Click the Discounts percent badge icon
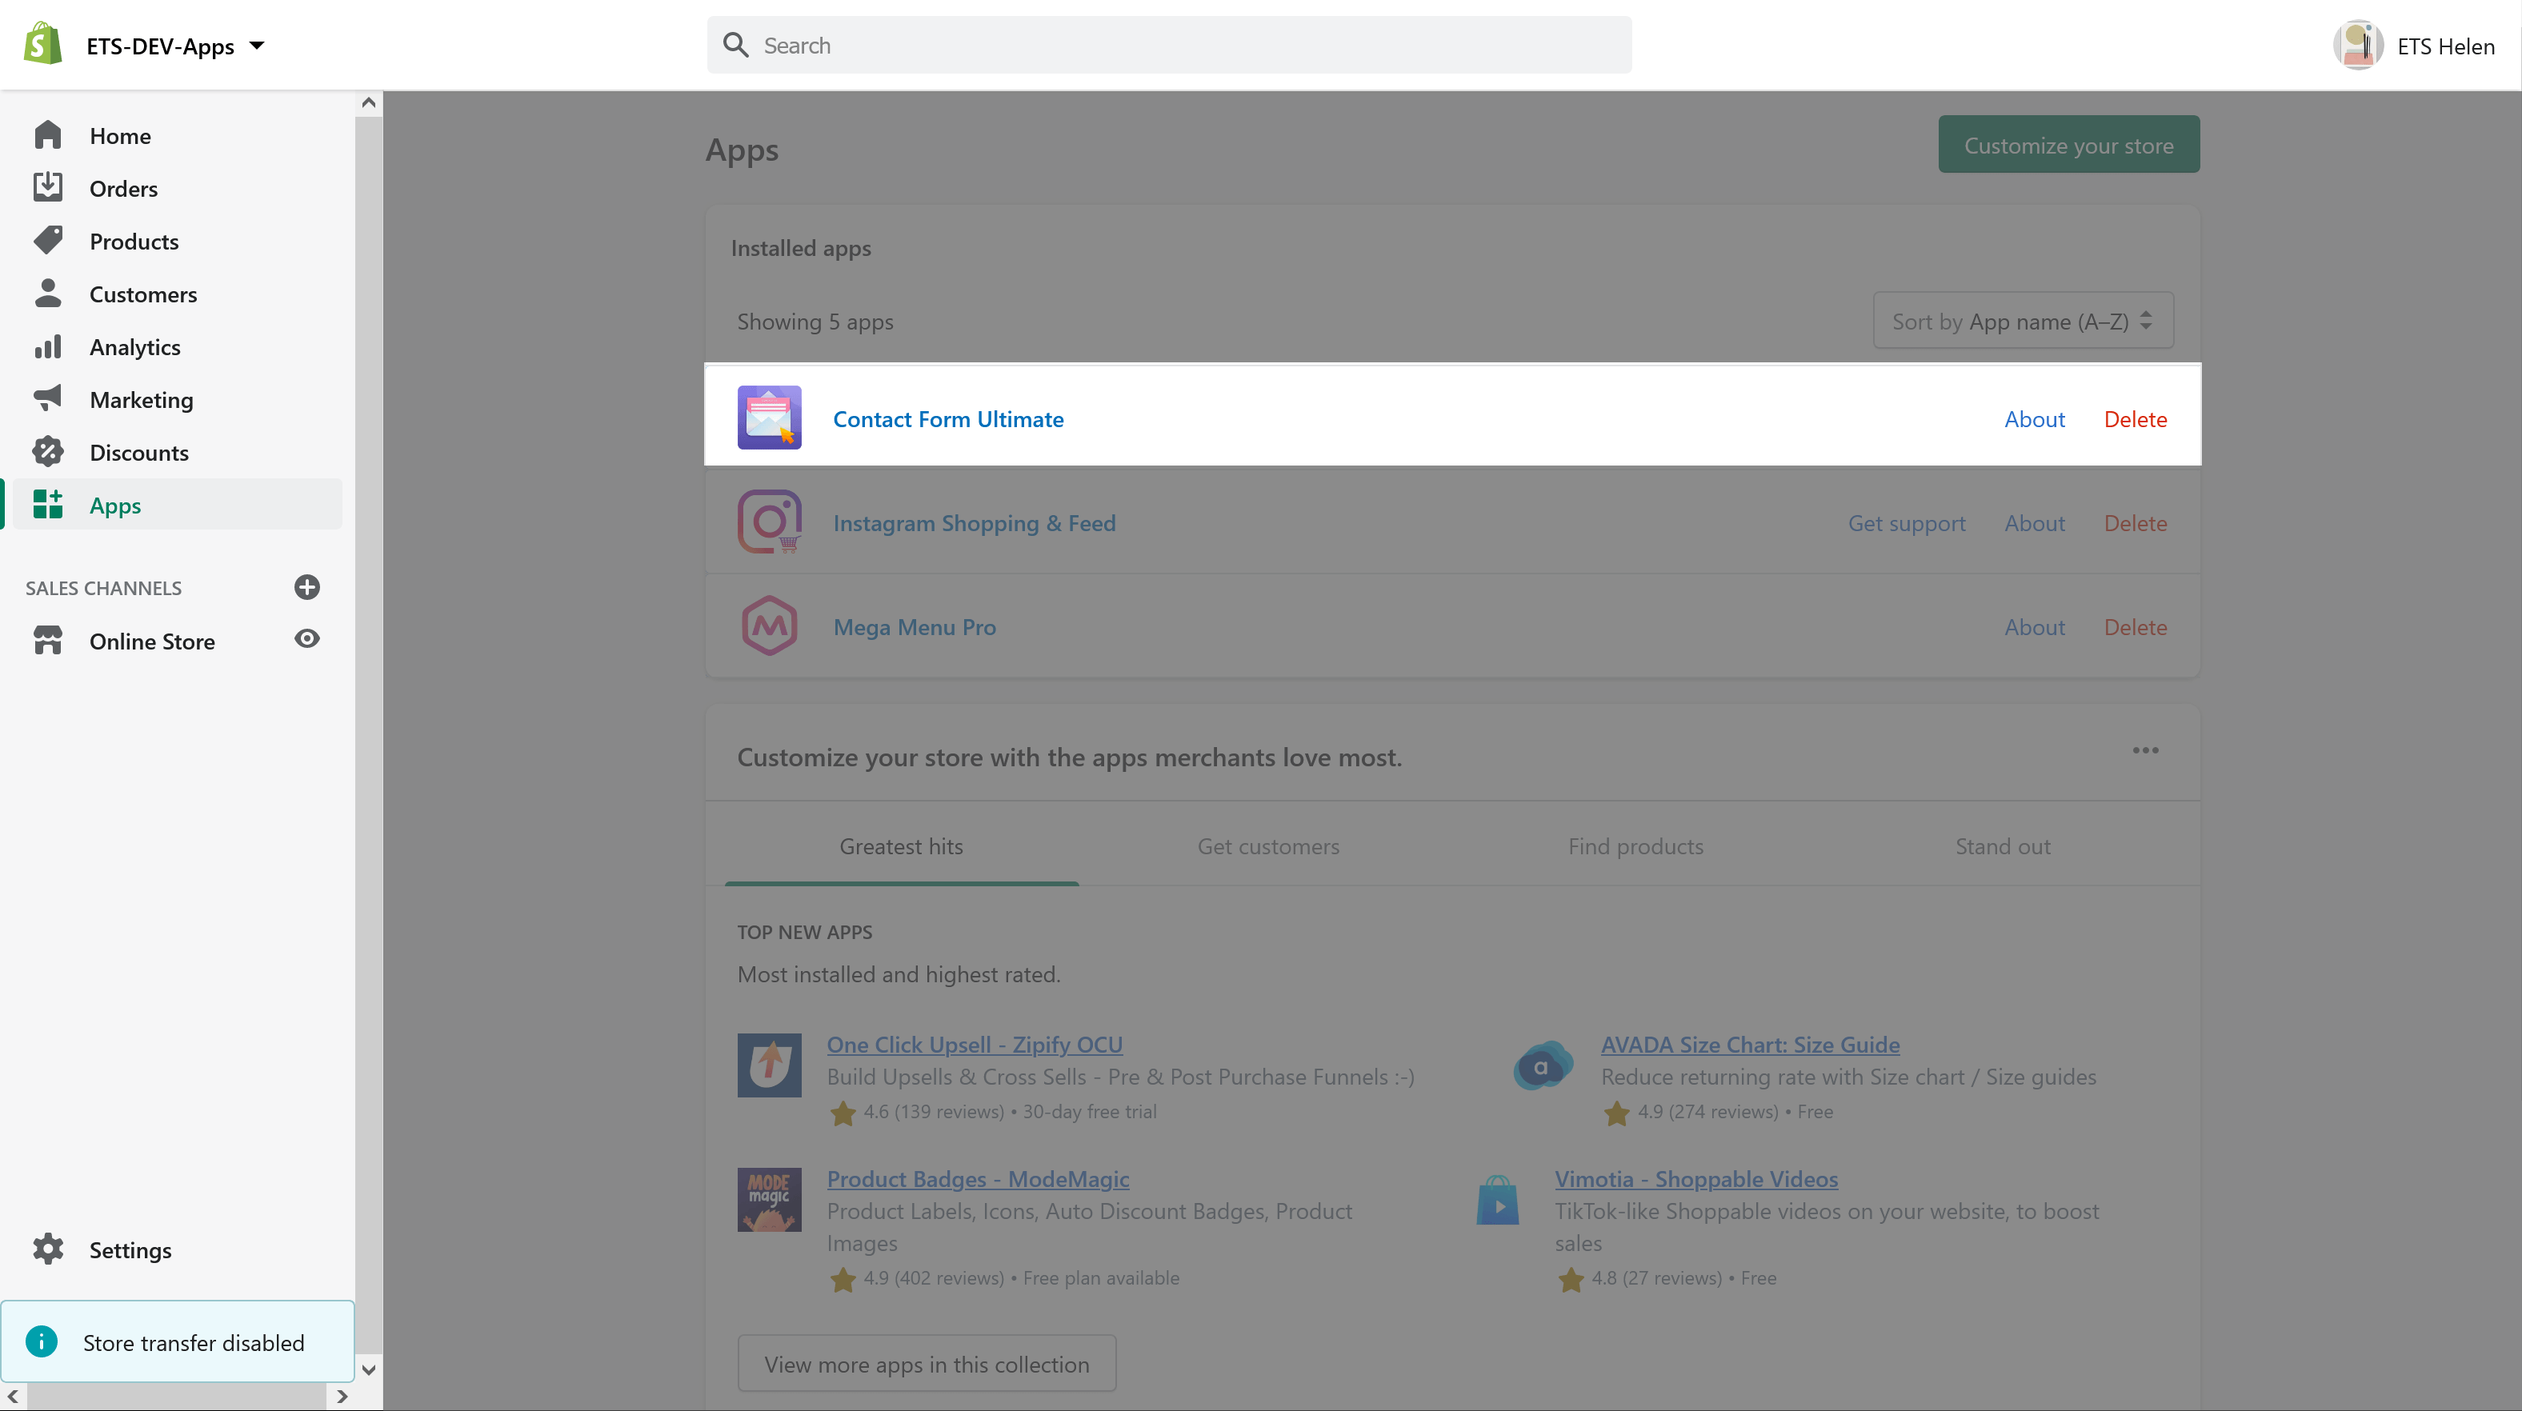This screenshot has height=1411, width=2522. pos(47,451)
